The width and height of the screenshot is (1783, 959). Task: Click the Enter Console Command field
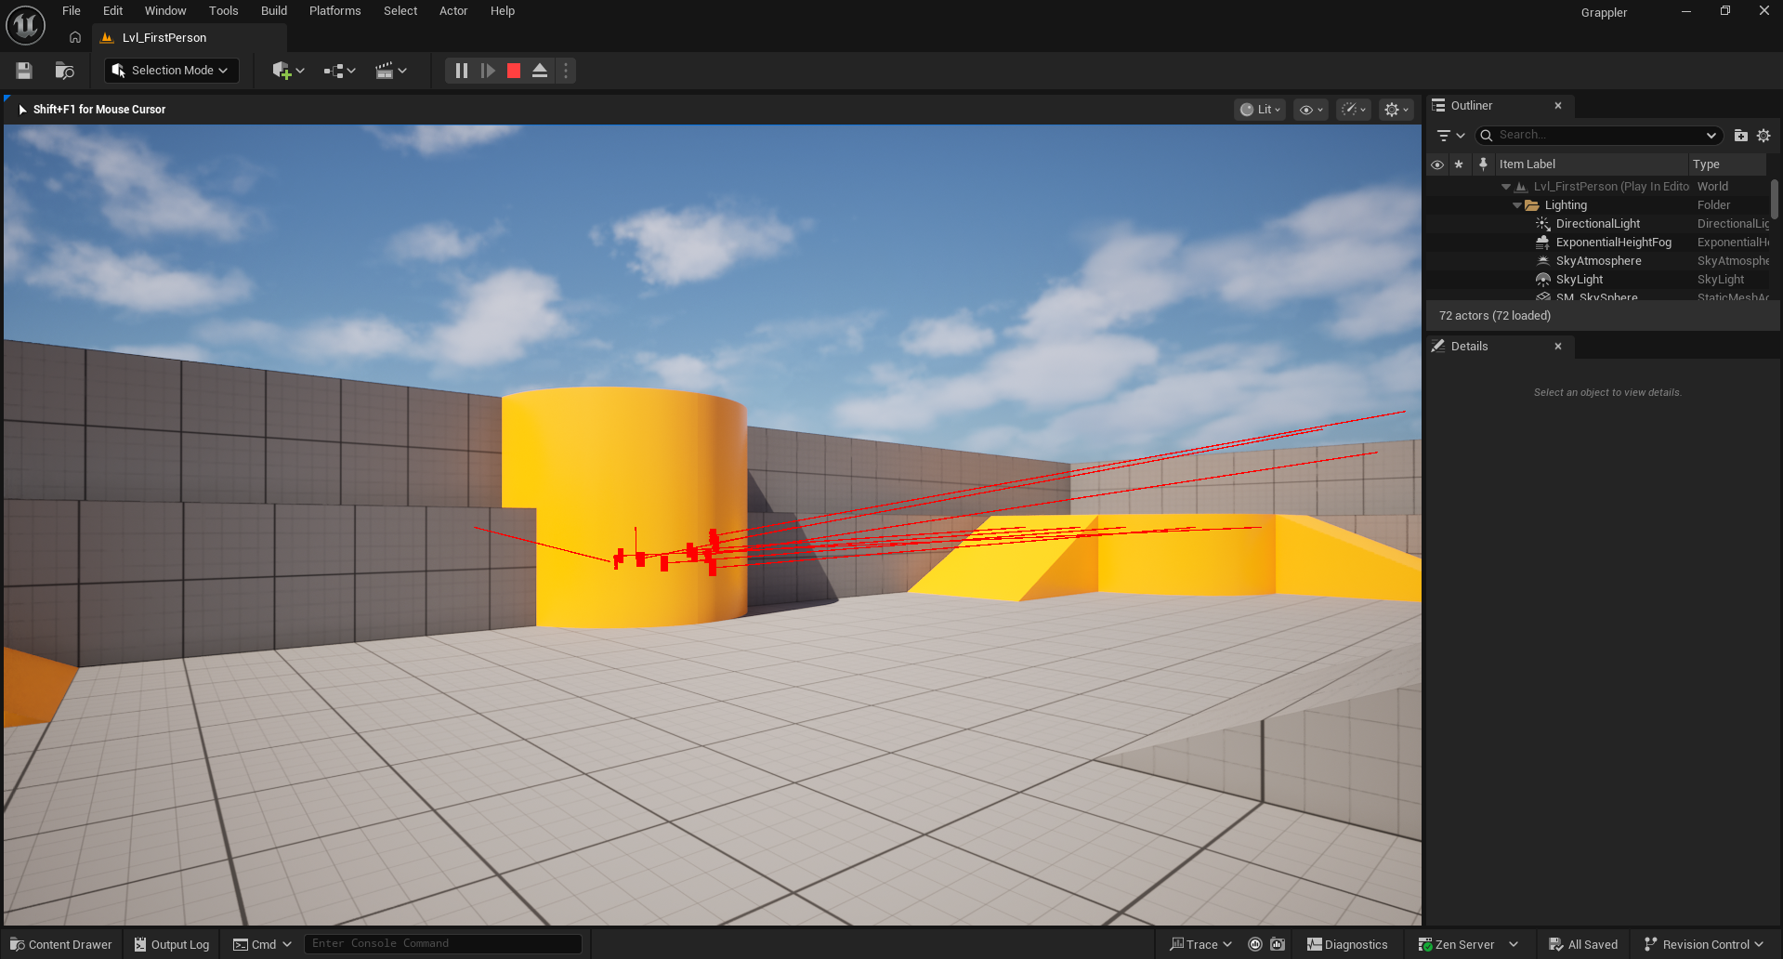tap(442, 943)
